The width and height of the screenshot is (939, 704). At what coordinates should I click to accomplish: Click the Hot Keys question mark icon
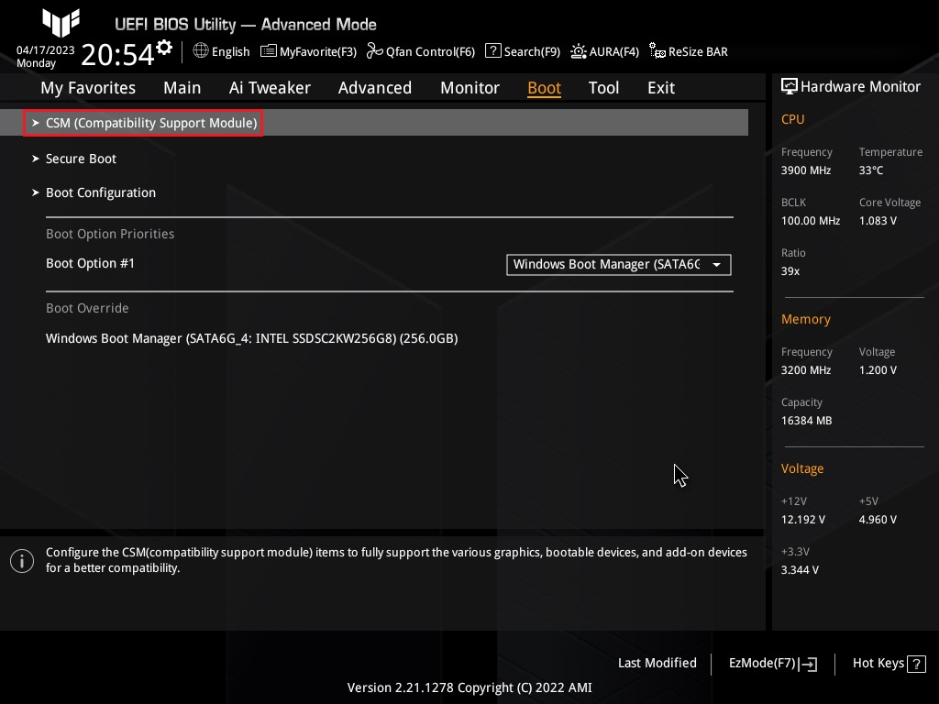[x=916, y=664]
